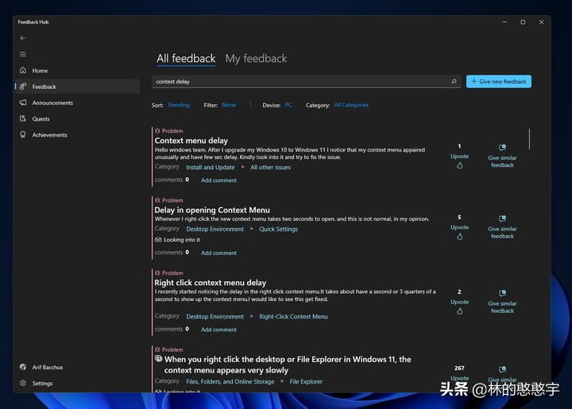This screenshot has width=572, height=409.
Task: Click the Install and Update category link
Action: (211, 168)
